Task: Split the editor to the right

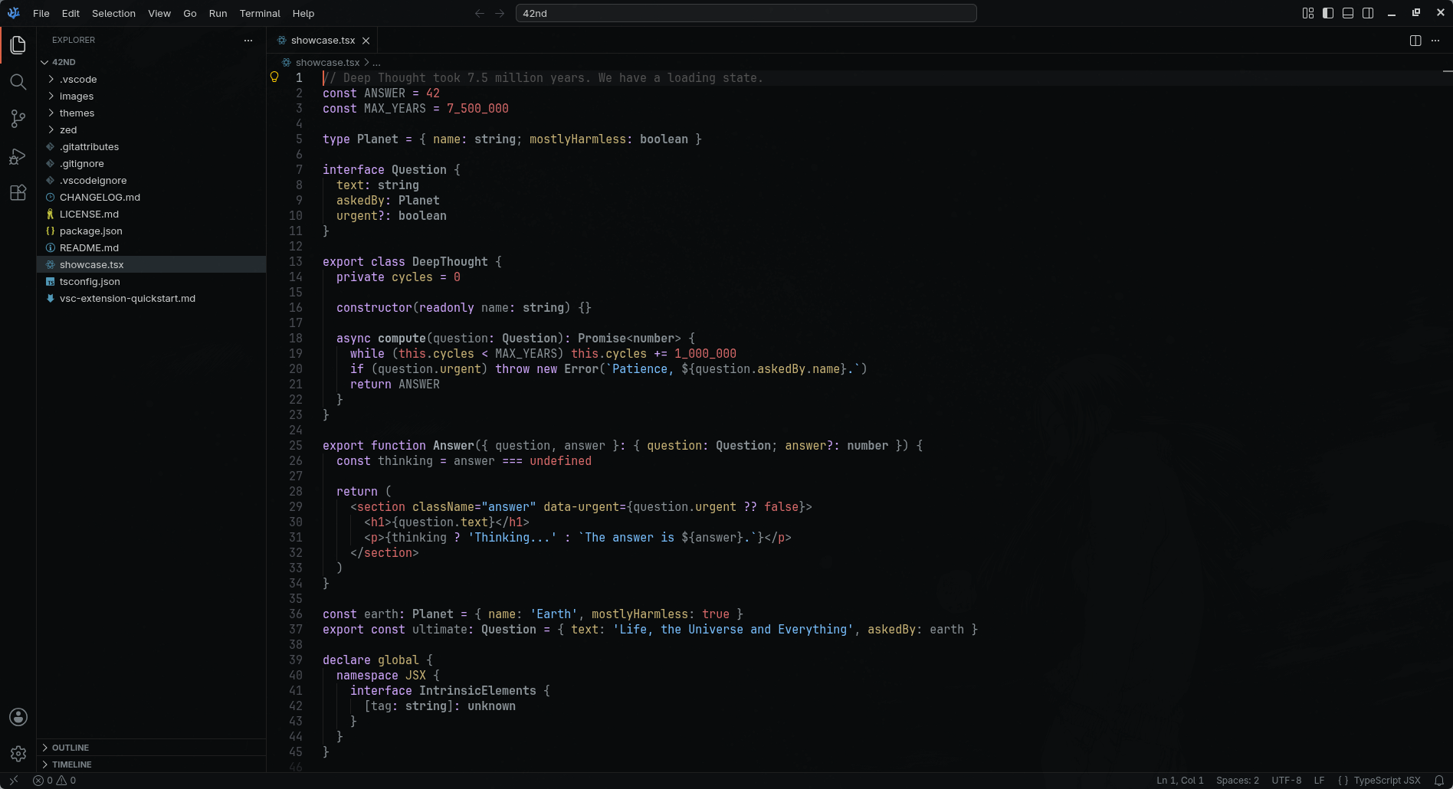Action: click(1415, 41)
